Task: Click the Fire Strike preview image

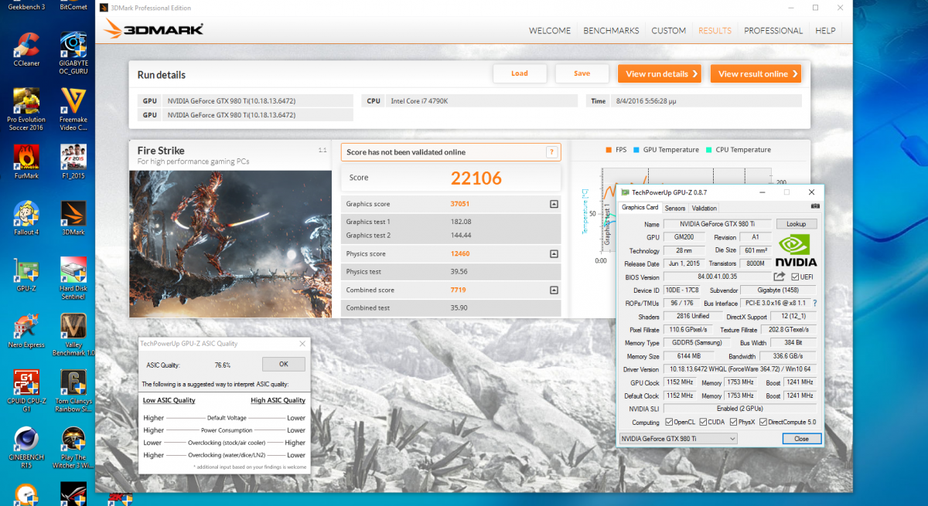Action: pos(230,244)
